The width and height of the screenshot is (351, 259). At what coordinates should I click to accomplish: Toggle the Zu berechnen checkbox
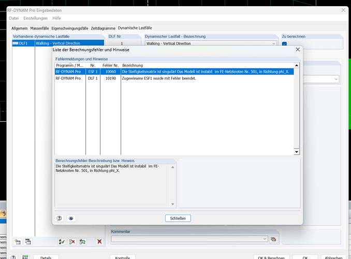coord(284,44)
